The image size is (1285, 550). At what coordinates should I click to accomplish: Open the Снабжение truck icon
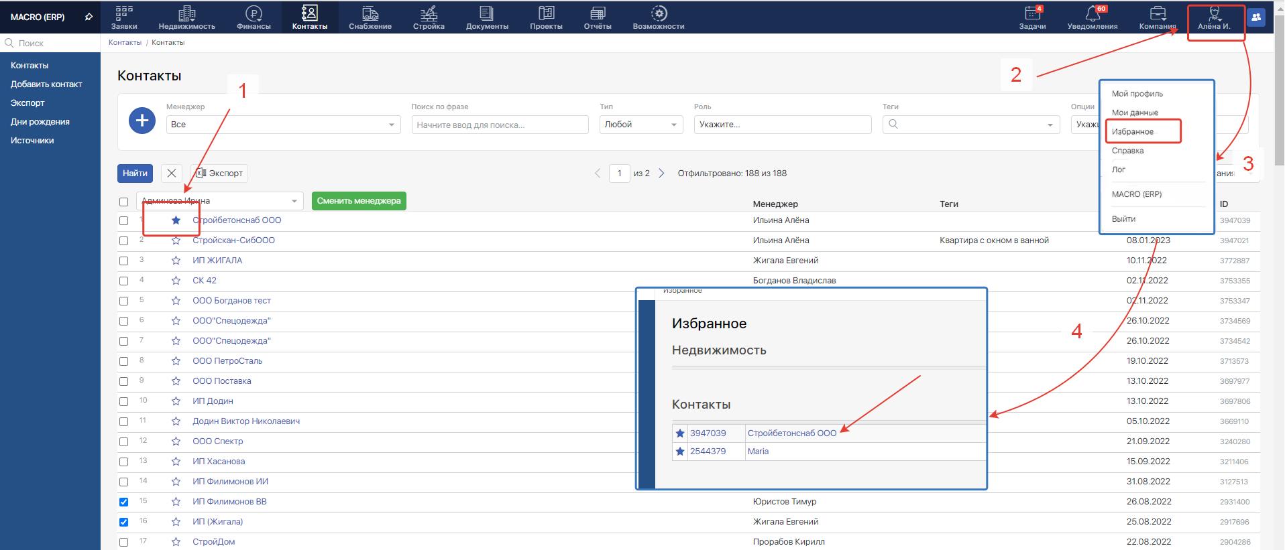(x=370, y=13)
